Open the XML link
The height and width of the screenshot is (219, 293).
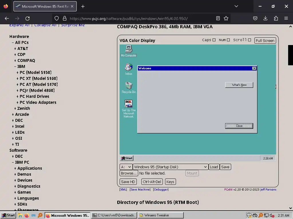pyautogui.click(x=123, y=190)
